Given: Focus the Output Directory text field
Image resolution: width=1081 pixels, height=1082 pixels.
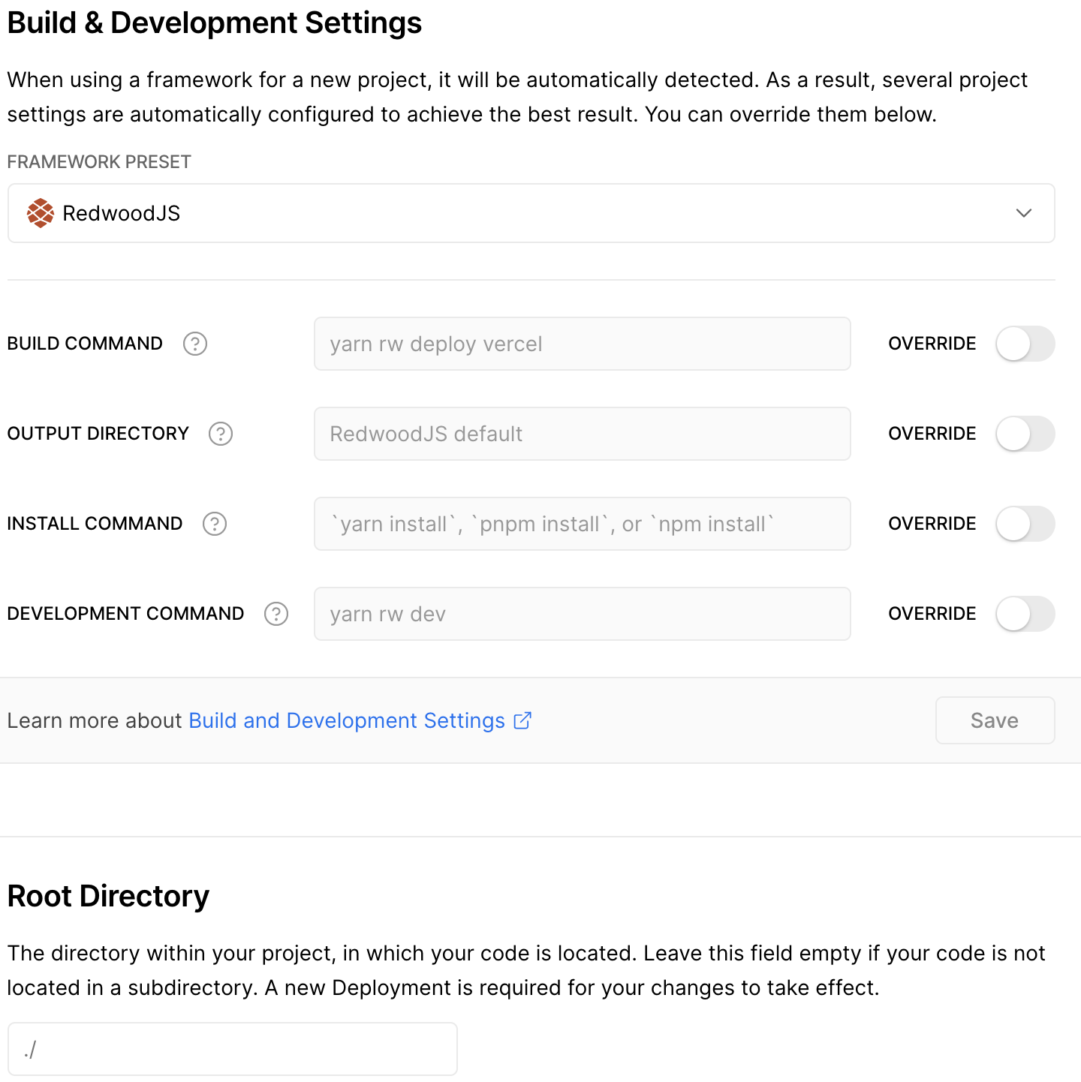Looking at the screenshot, I should coord(582,434).
